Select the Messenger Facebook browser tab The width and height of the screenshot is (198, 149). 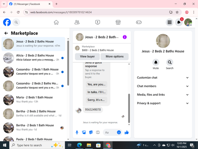(x=30, y=4)
